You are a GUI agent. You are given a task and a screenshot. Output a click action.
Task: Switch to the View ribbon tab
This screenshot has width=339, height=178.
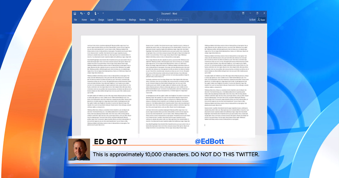pos(151,20)
